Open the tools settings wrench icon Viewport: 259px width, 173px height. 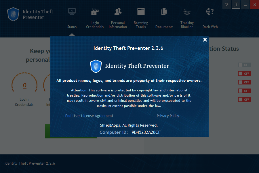(227, 5)
